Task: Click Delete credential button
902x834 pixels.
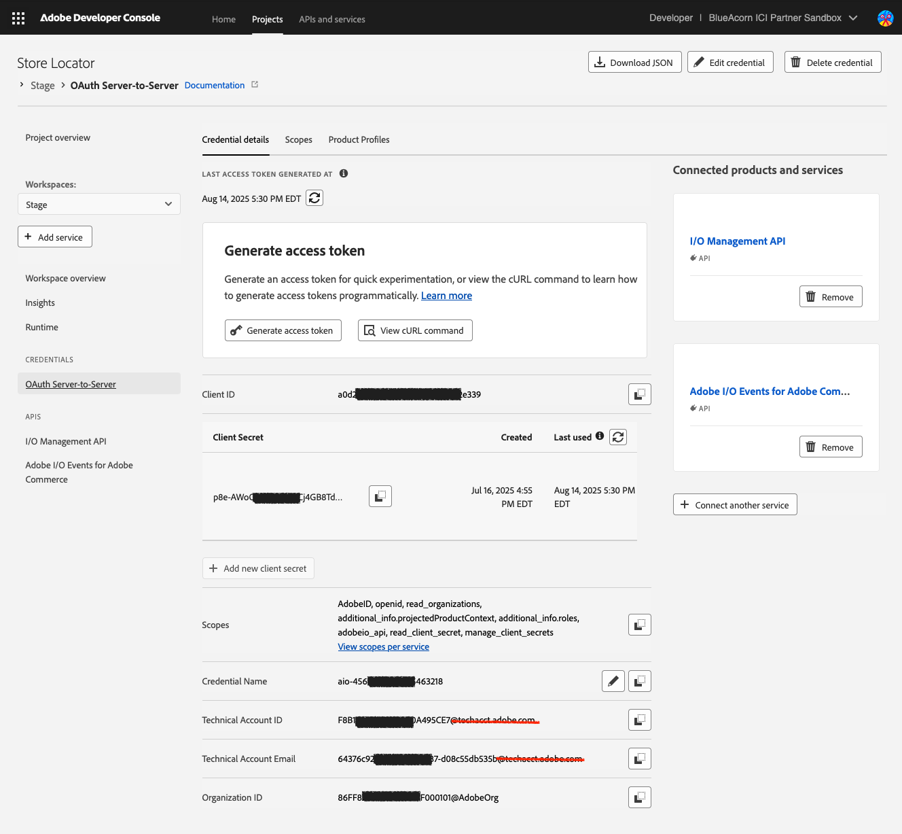Action: tap(833, 62)
